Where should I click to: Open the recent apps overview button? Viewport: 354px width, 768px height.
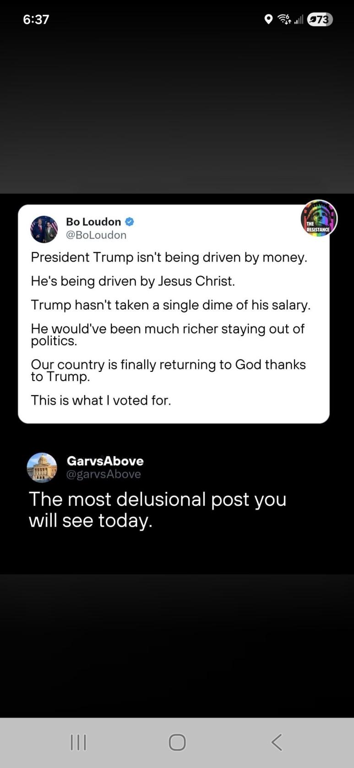point(78,742)
